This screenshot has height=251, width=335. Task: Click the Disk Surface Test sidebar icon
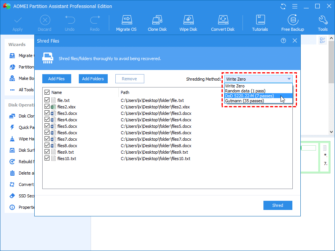tap(12, 150)
